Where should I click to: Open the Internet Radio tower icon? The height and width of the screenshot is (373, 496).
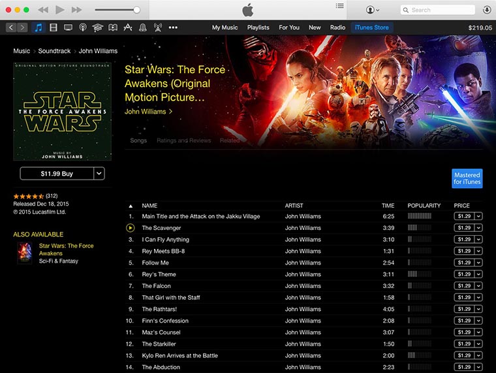[158, 27]
